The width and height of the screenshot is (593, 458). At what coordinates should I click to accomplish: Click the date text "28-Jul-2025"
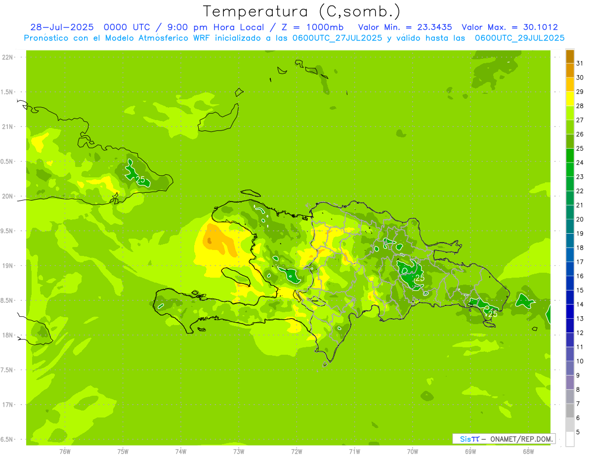(62, 27)
